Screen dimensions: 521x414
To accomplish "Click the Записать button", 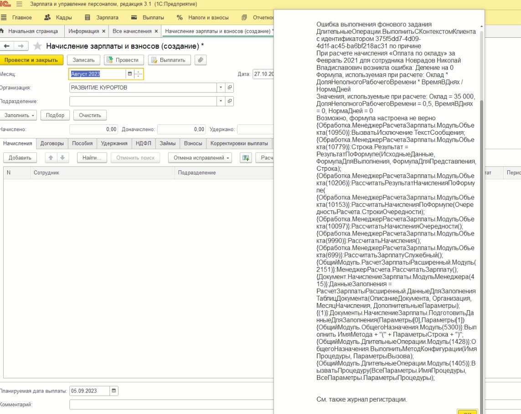I will [x=83, y=60].
